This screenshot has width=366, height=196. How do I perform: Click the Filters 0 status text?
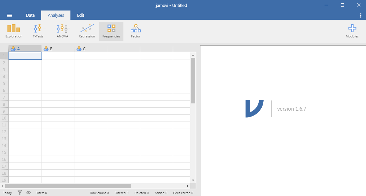41,193
